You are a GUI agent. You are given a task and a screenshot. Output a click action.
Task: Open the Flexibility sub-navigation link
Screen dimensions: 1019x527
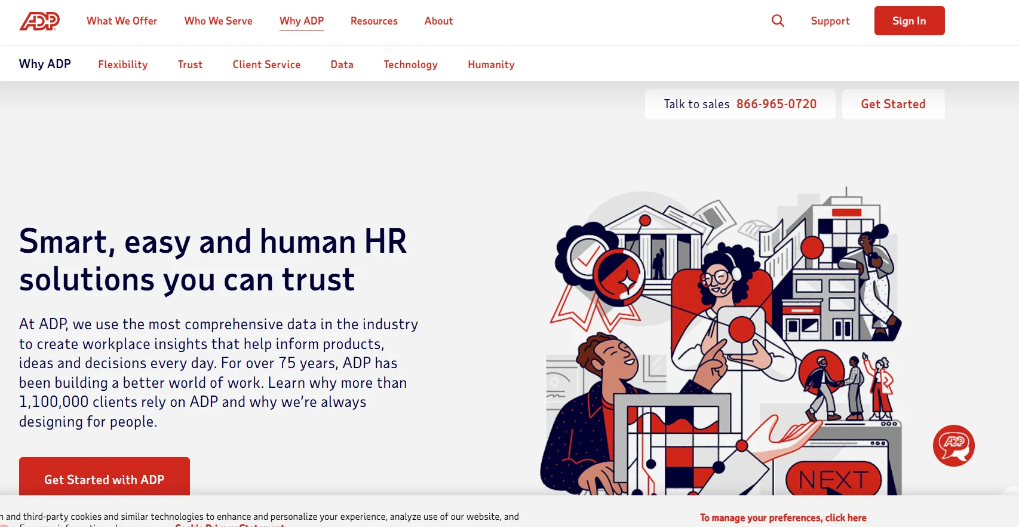tap(123, 65)
